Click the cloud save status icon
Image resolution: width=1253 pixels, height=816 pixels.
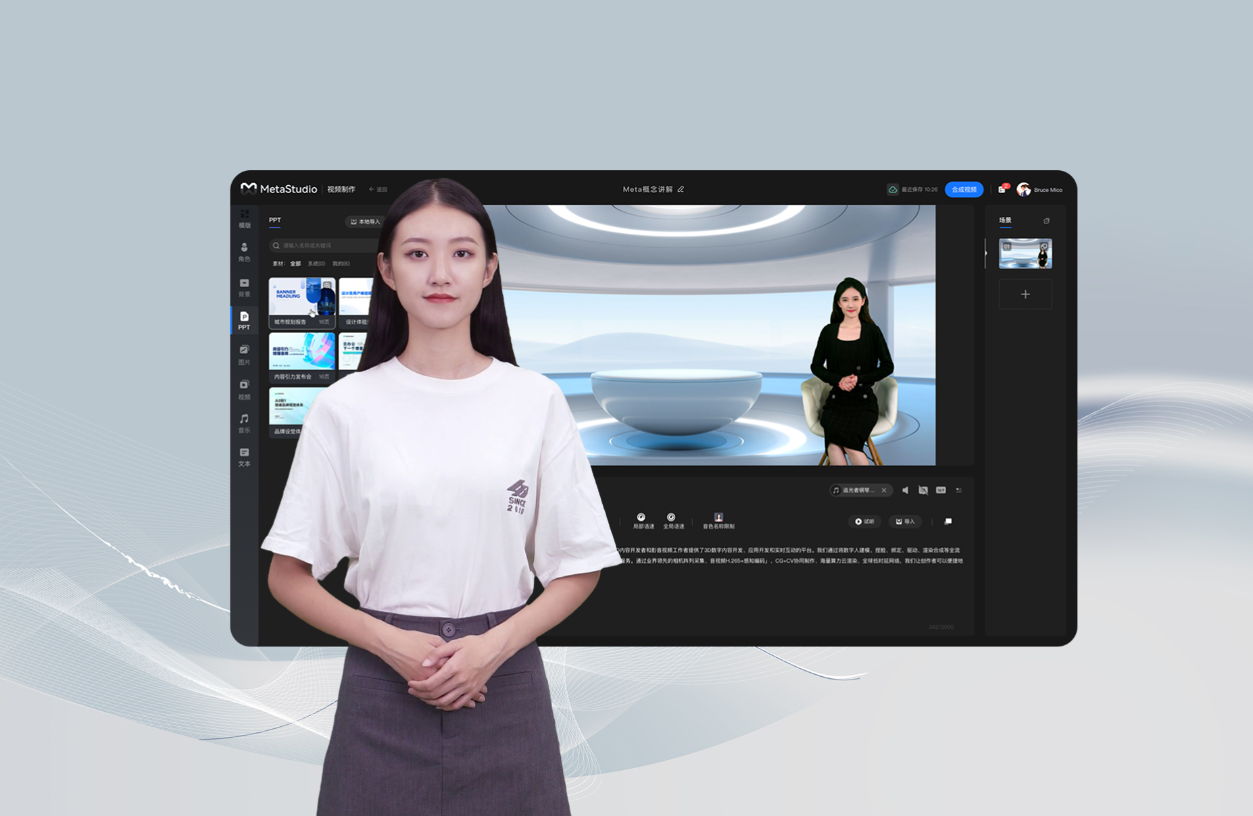point(893,190)
